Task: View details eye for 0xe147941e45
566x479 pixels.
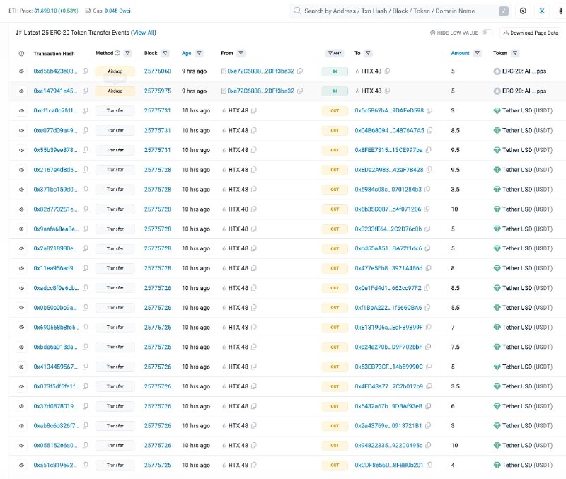Action: (x=21, y=91)
